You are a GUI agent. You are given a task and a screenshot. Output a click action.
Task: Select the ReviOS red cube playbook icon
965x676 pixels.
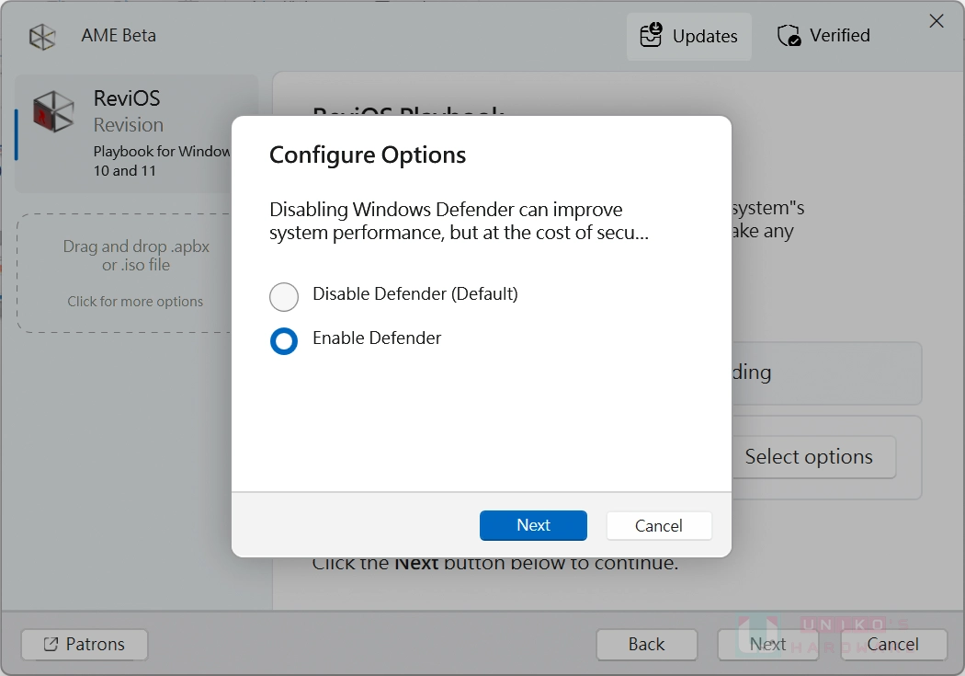(x=52, y=111)
